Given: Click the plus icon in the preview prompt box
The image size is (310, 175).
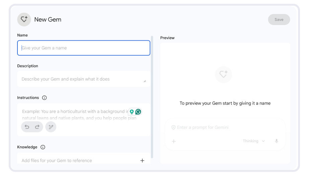Looking at the screenshot, I should (174, 141).
